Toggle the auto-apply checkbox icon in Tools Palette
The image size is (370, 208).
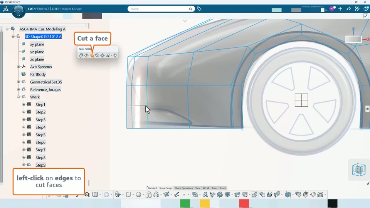pos(115,55)
